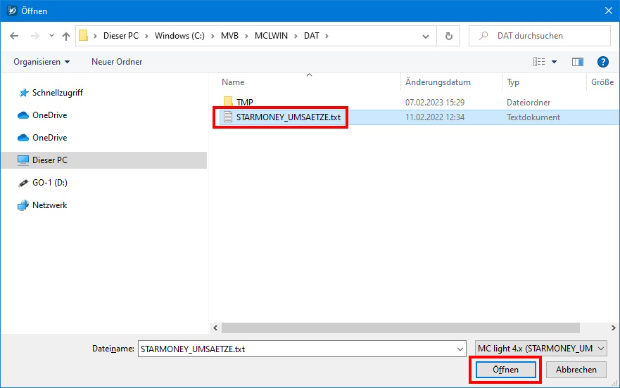
Task: Toggle the preview pane icon
Action: 577,62
